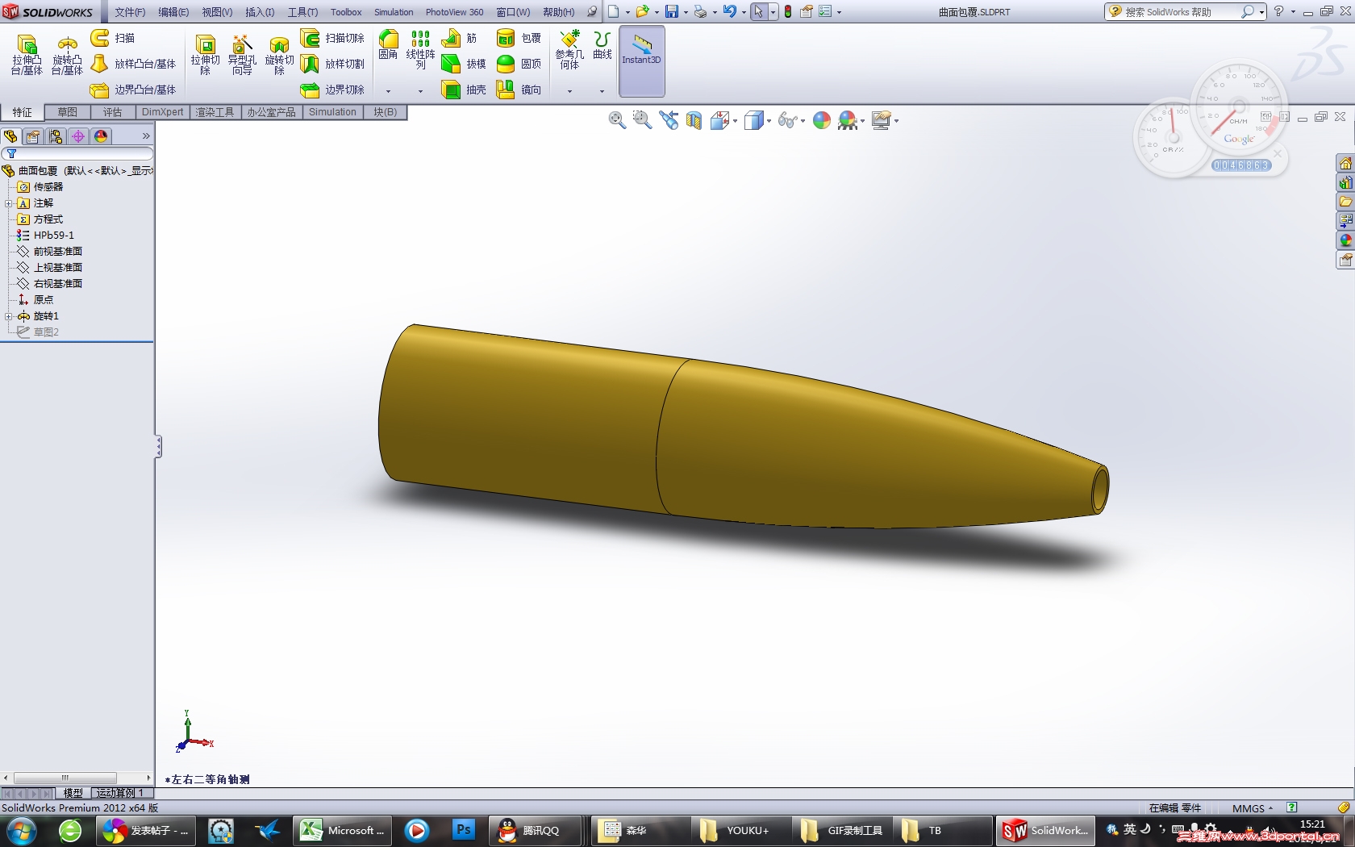The height and width of the screenshot is (847, 1355).
Task: Open the 文件(F) menu
Action: [x=130, y=12]
